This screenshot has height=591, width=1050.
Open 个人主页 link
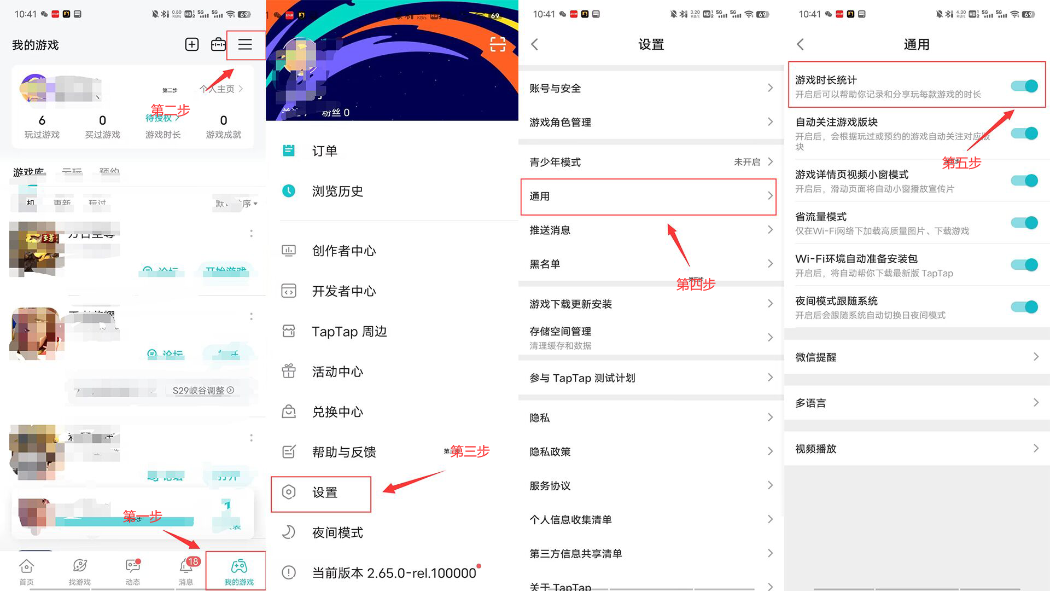[221, 89]
